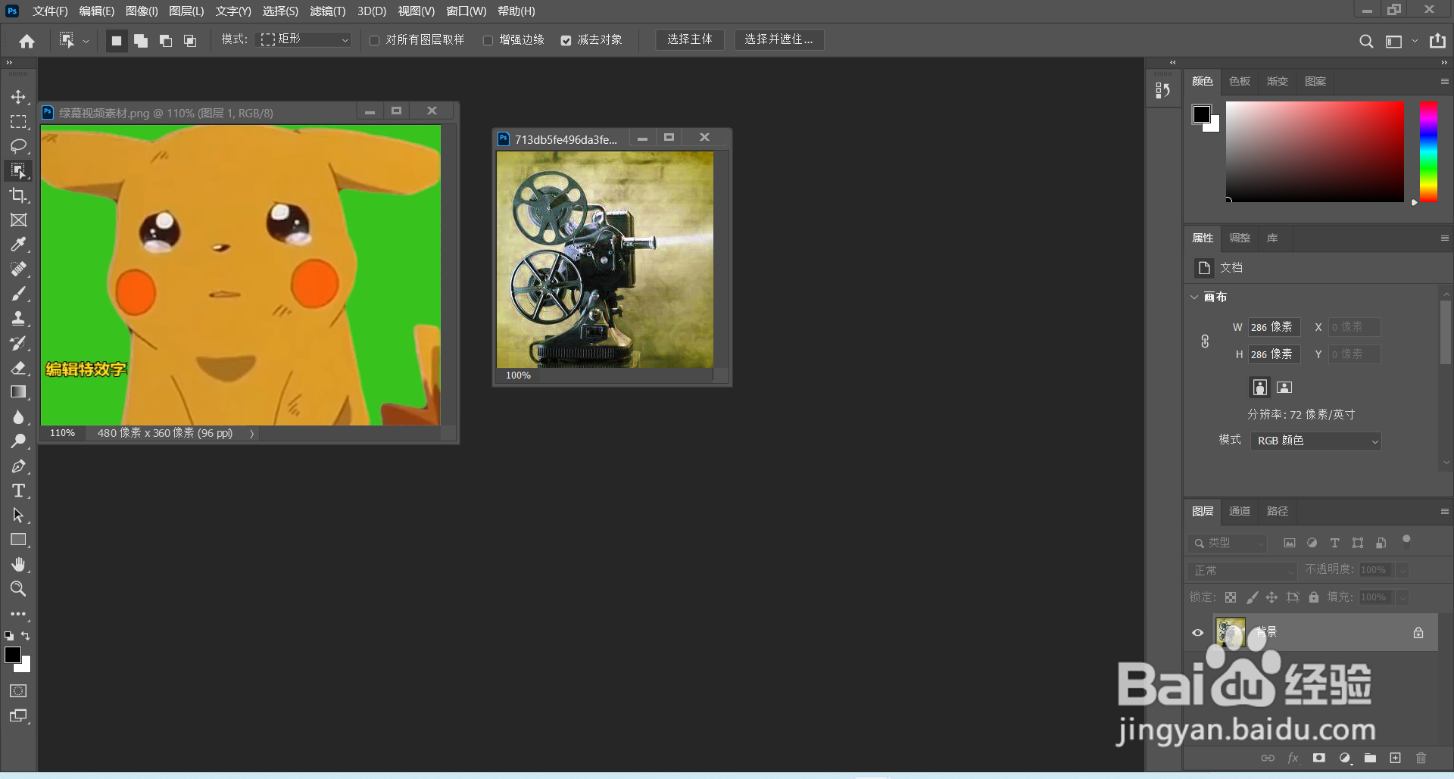The image size is (1454, 779).
Task: Select the Clone Stamp tool
Action: (18, 319)
